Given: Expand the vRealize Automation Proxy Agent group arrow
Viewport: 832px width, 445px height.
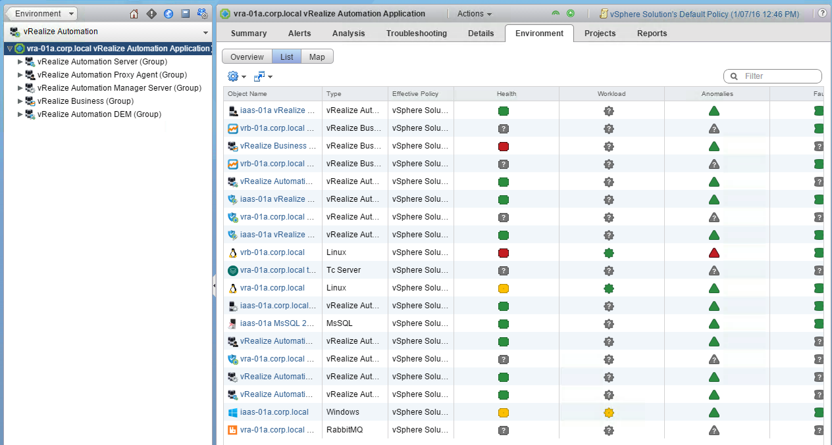Looking at the screenshot, I should pos(20,75).
